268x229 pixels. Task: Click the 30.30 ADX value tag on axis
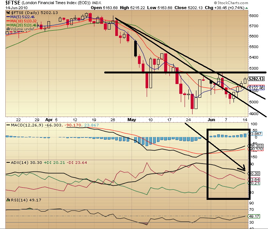pyautogui.click(x=255, y=173)
